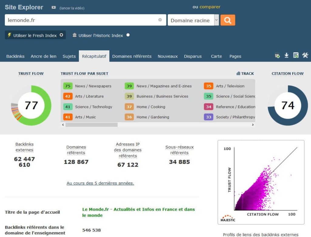Open the Ancre de lien tab
The width and height of the screenshot is (311, 237).
pos(43,56)
